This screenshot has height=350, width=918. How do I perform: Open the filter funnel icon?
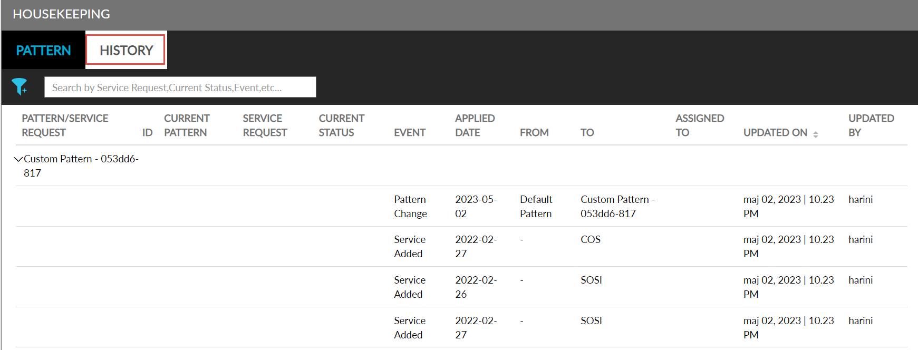(x=20, y=86)
